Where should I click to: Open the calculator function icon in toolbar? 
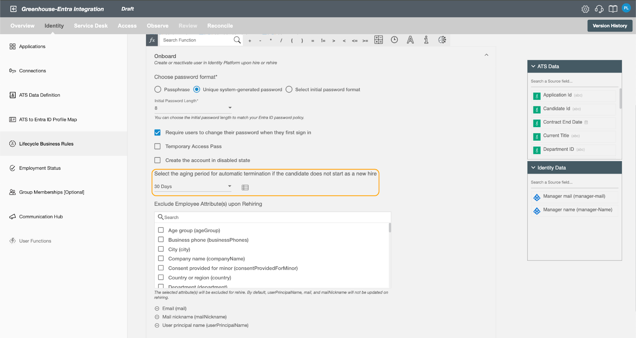point(378,40)
